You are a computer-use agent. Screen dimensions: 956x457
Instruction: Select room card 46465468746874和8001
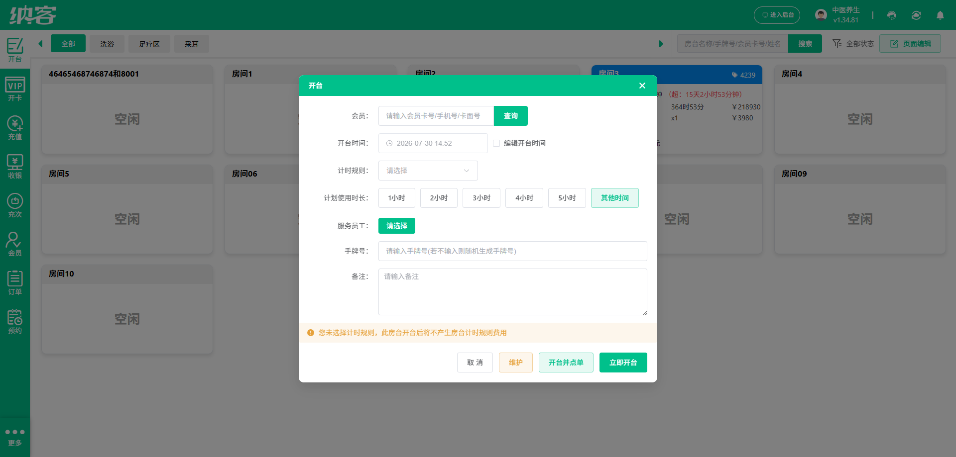127,109
